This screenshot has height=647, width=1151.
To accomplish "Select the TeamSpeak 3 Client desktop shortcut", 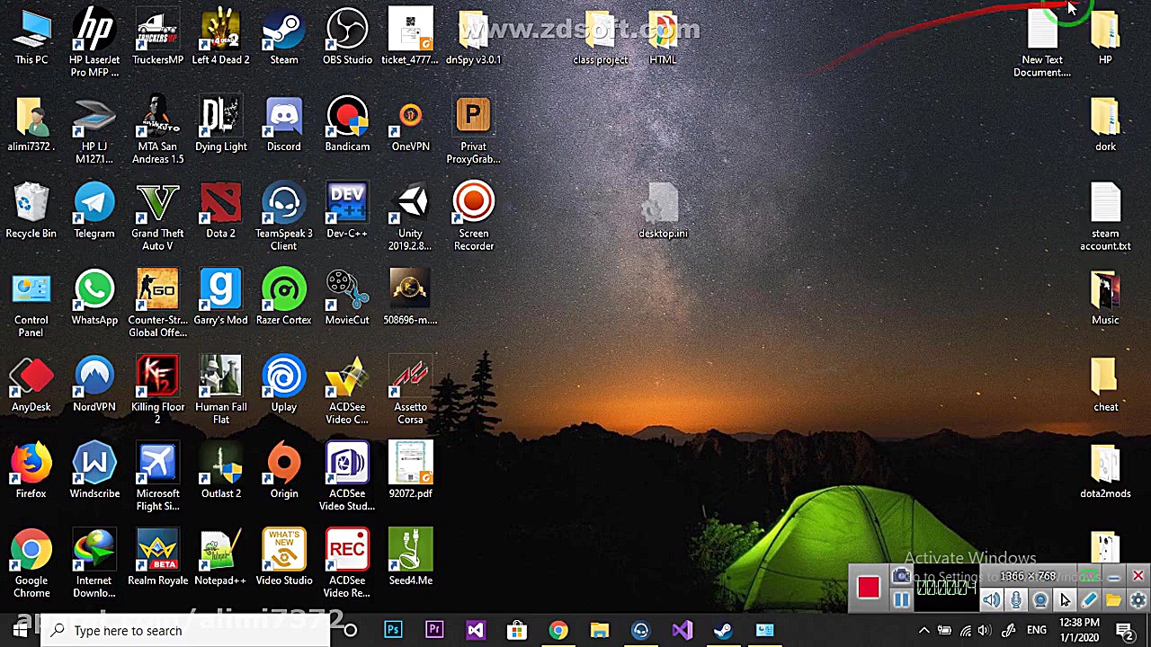I will pyautogui.click(x=284, y=217).
